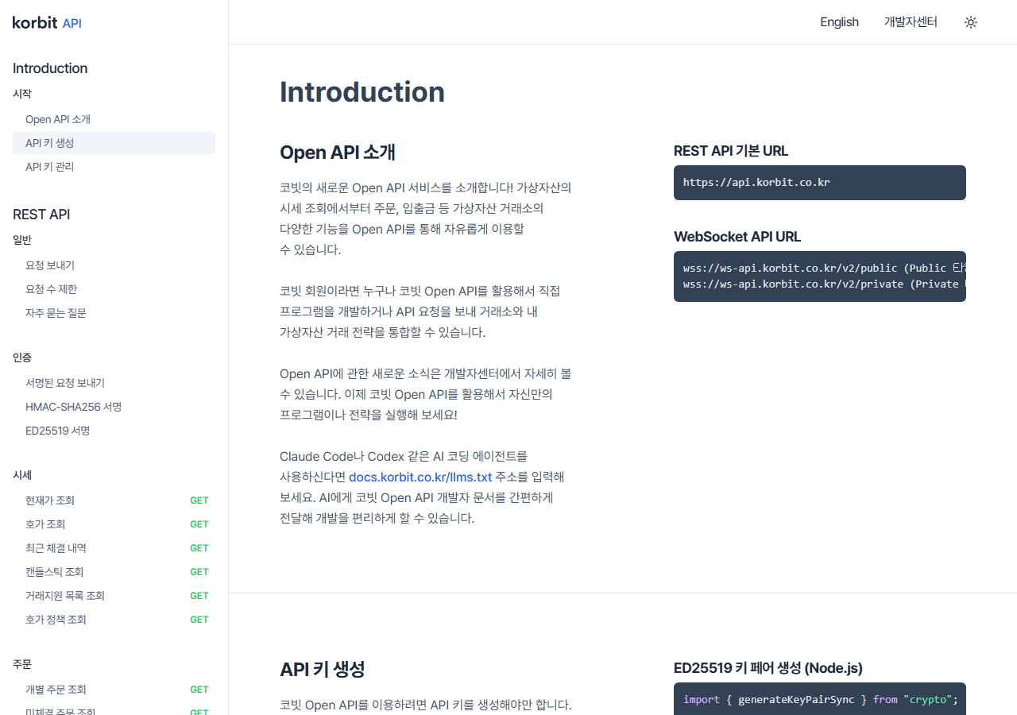Screen dimensions: 1017x715
Task: Switch language to English
Action: 839,22
